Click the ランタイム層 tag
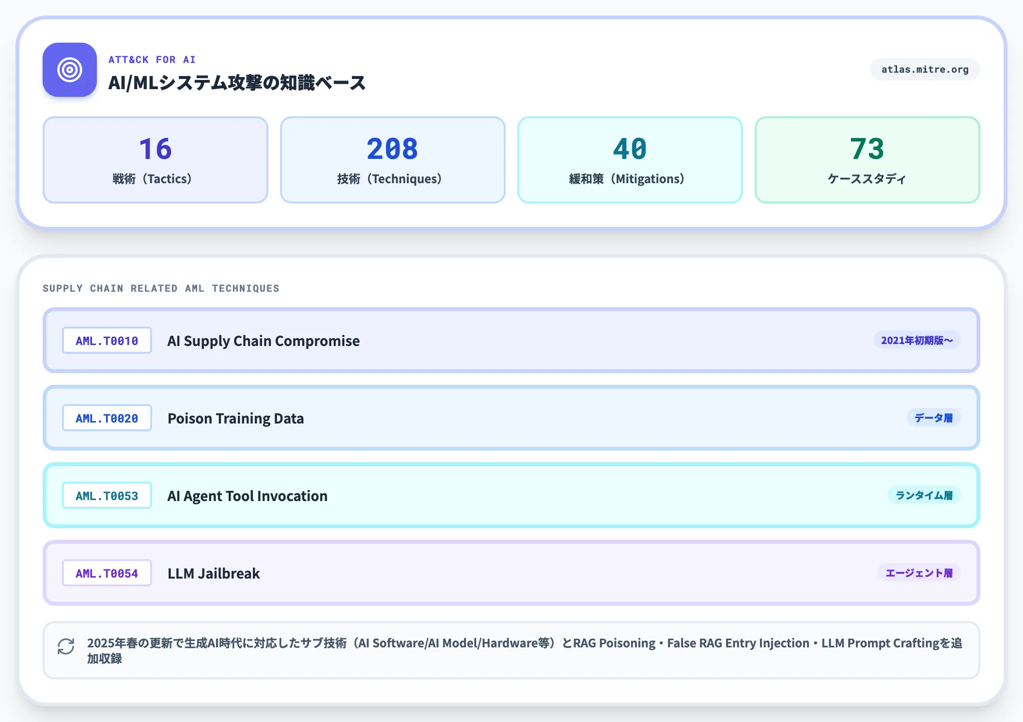Screen dimensions: 1023x722 click(924, 495)
